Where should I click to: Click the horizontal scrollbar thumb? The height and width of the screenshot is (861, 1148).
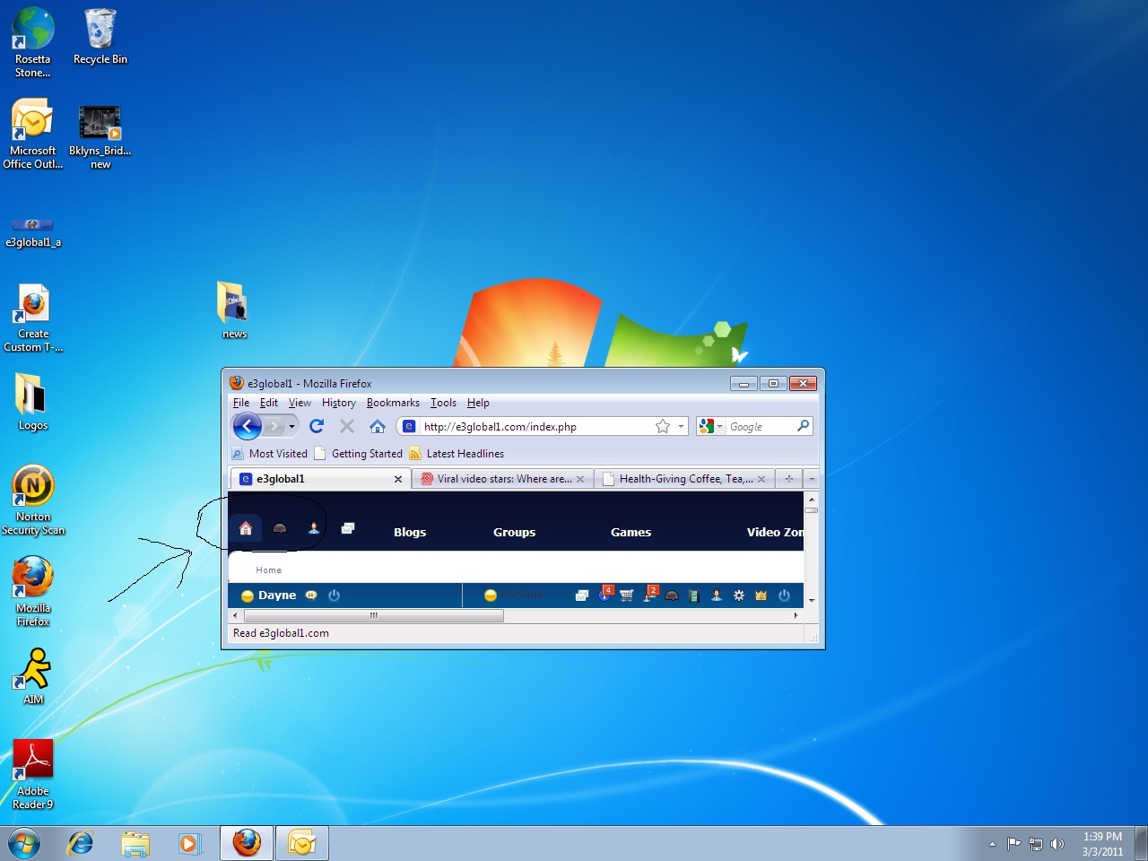tap(374, 615)
